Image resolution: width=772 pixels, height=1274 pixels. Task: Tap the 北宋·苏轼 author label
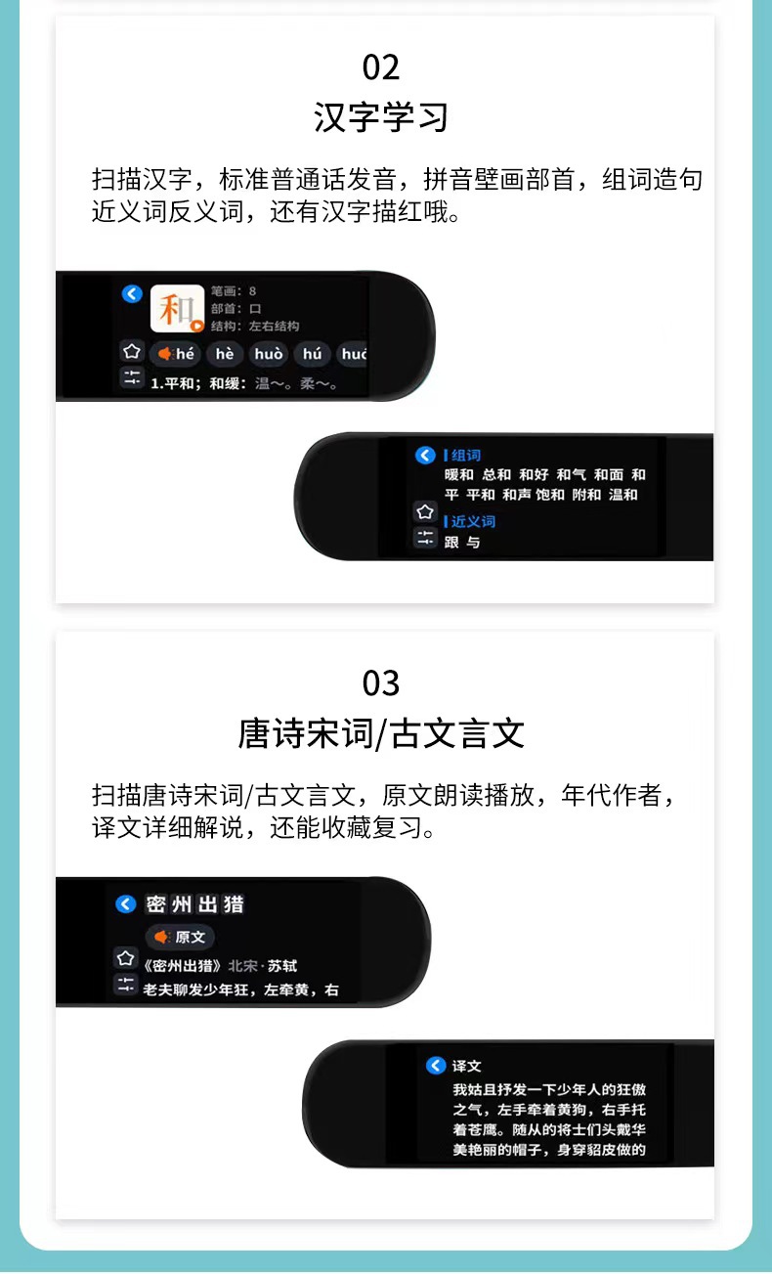tap(262, 967)
